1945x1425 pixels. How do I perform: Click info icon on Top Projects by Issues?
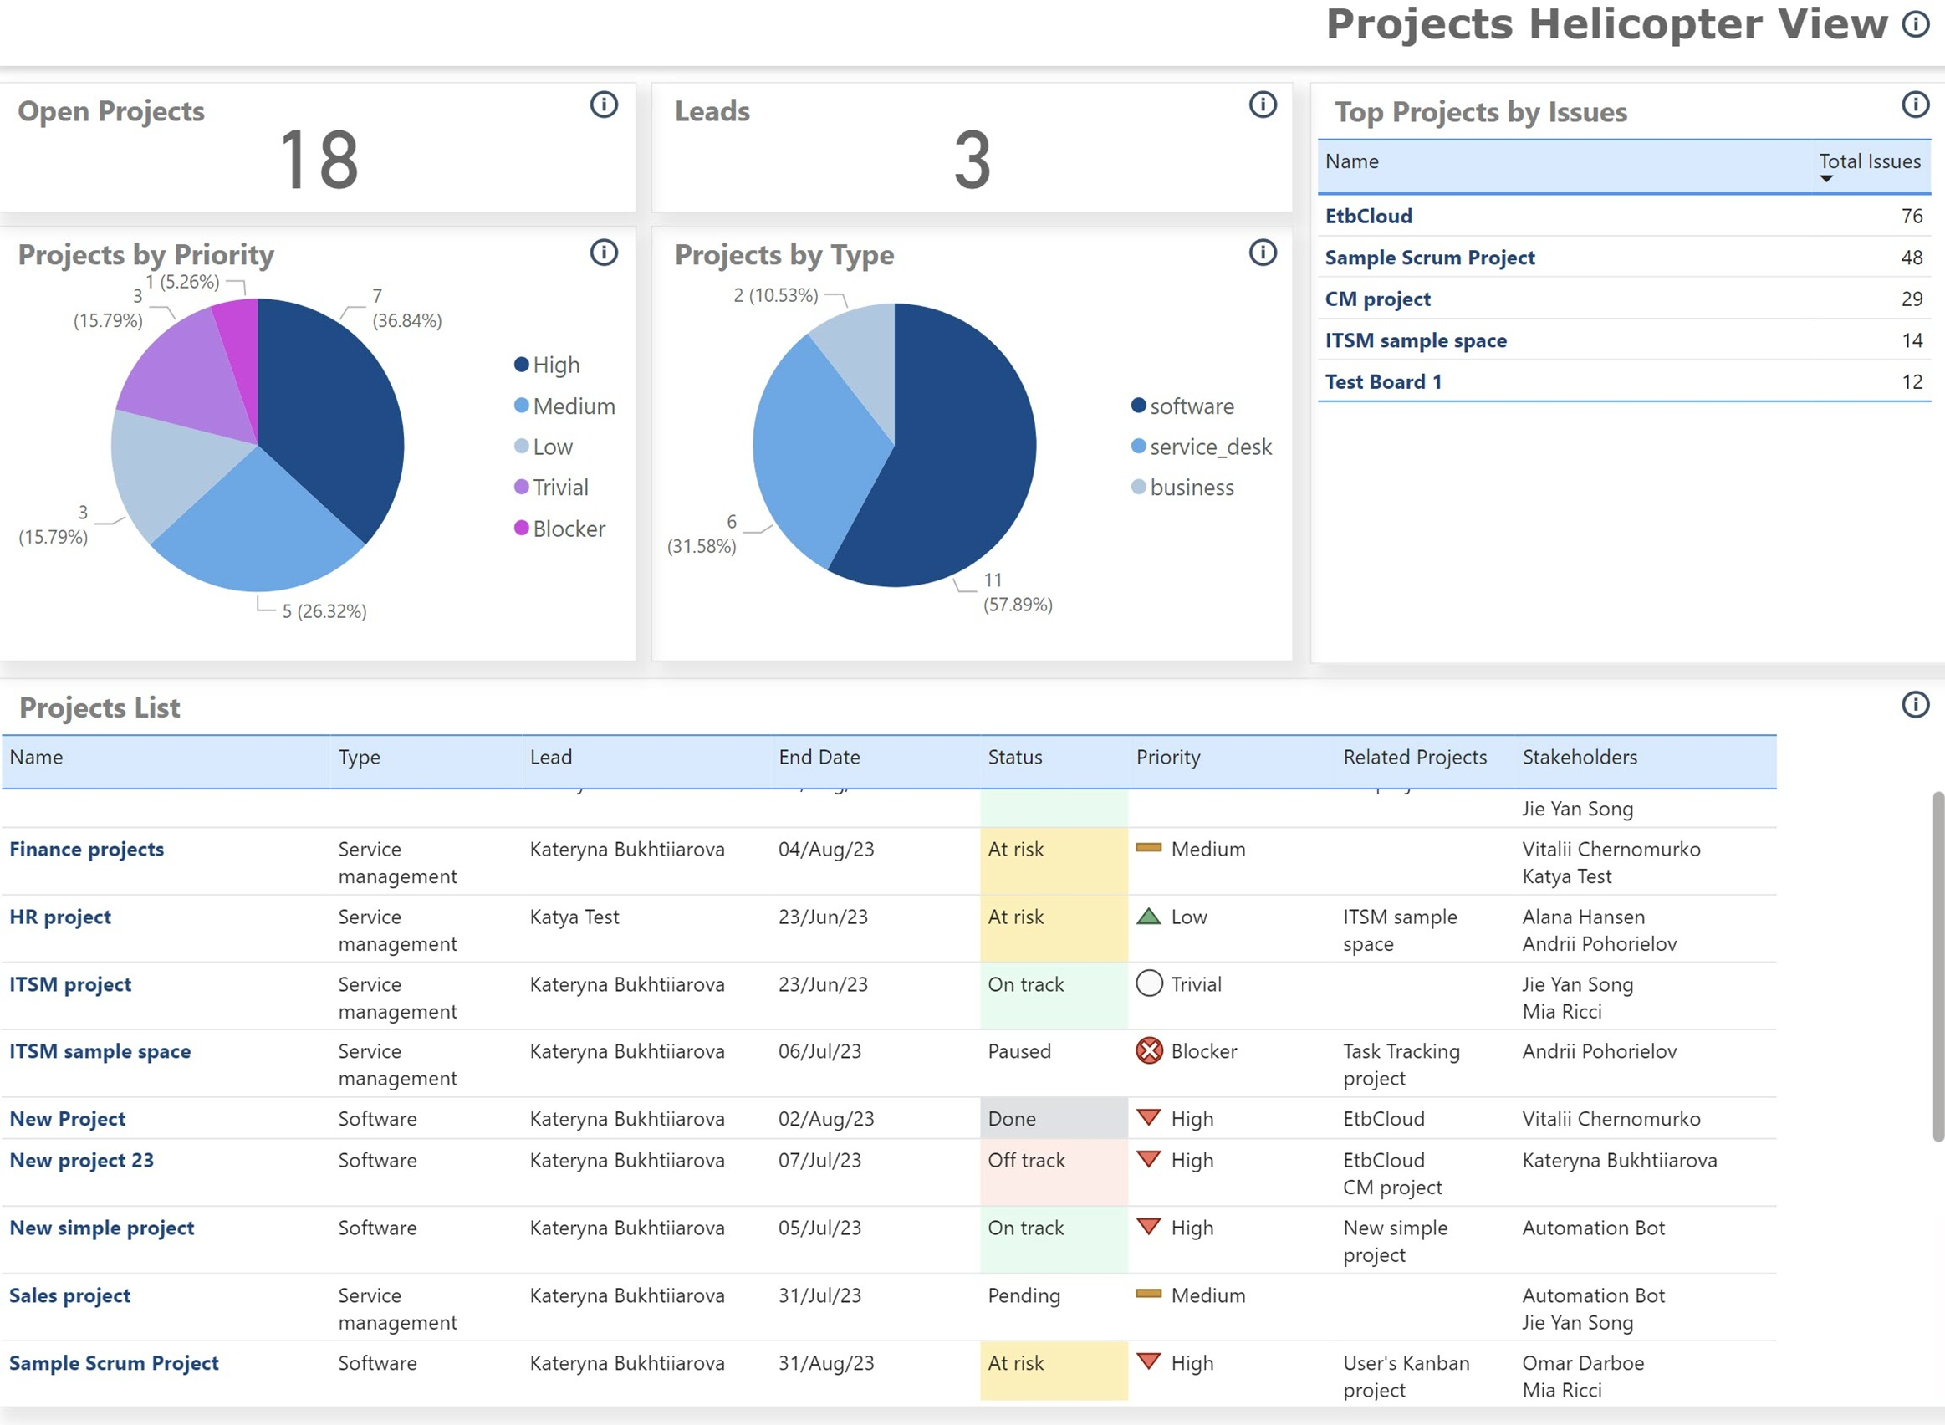(1915, 105)
